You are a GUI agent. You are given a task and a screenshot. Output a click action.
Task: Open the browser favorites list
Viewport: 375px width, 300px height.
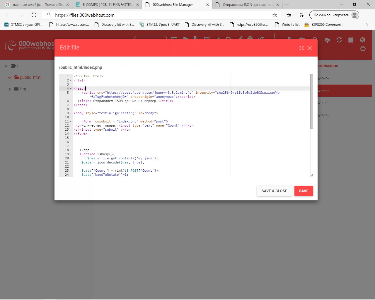pyautogui.click(x=289, y=15)
